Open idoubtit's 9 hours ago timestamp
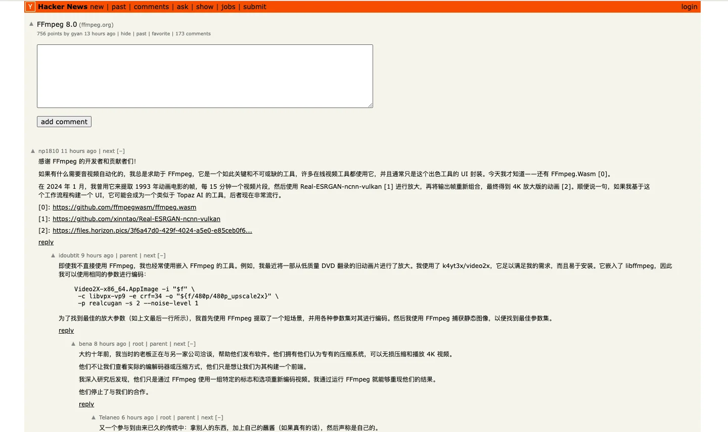The height and width of the screenshot is (432, 728). click(x=98, y=255)
